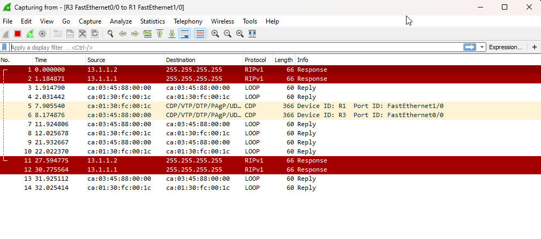The height and width of the screenshot is (239, 541).
Task: Jump to the first packet
Action: click(x=160, y=34)
